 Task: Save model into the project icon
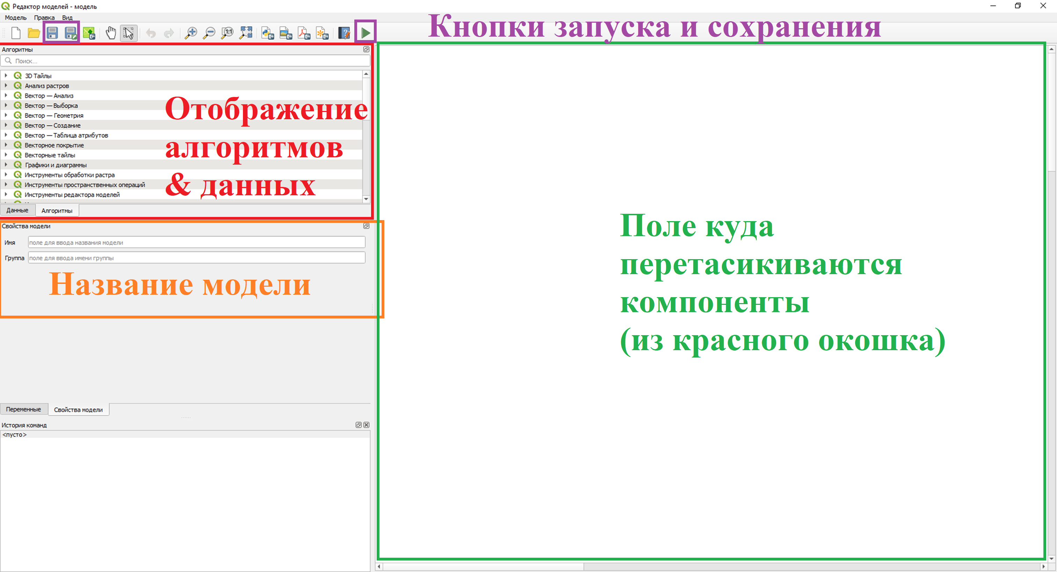pos(89,33)
